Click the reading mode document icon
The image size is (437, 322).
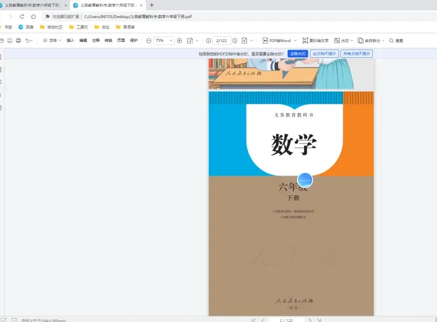coord(244,41)
